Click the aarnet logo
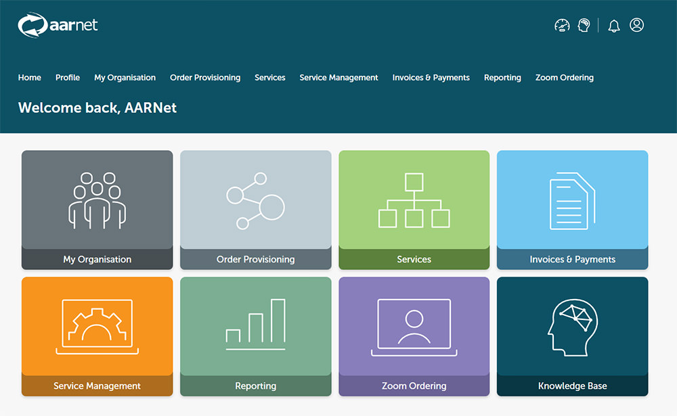The height and width of the screenshot is (416, 677). (58, 25)
